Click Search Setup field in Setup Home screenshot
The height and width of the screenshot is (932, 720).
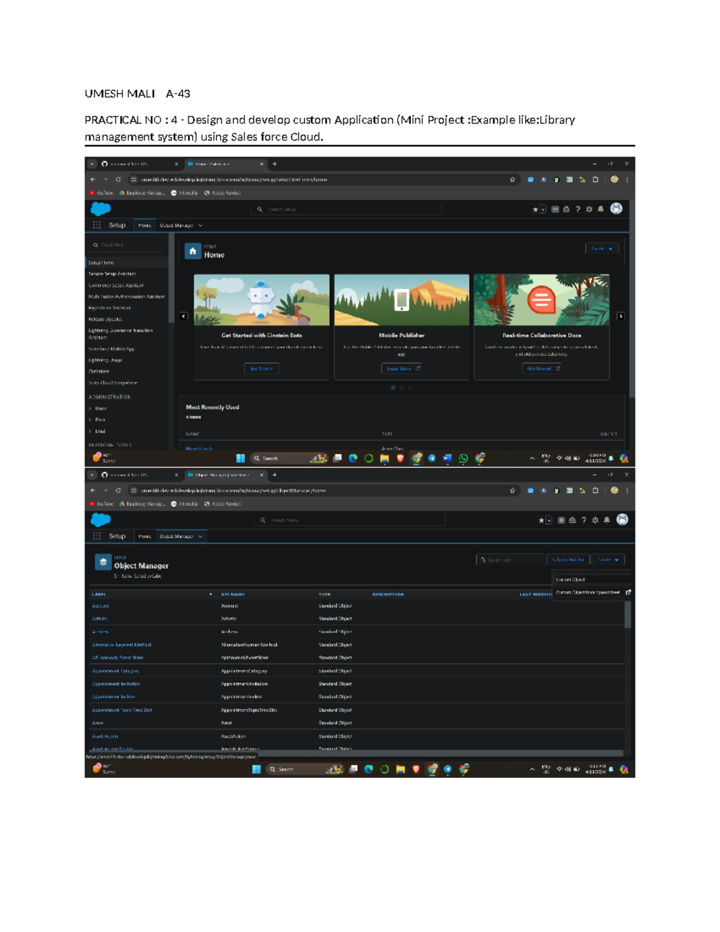(346, 209)
